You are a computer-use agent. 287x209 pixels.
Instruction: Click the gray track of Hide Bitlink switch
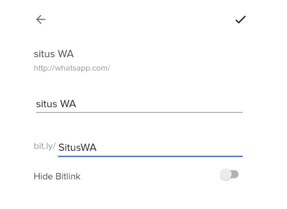click(235, 175)
